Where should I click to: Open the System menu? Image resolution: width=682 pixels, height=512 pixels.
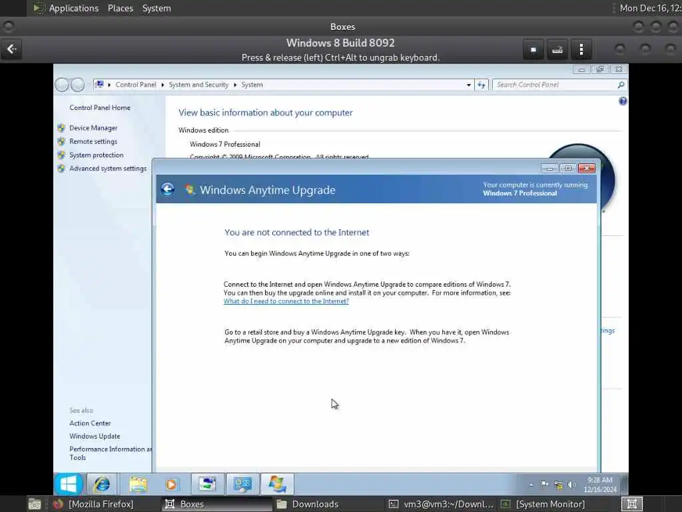(x=157, y=8)
